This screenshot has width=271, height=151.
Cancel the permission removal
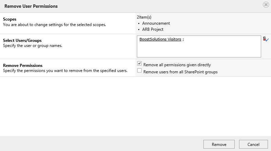[x=253, y=144]
